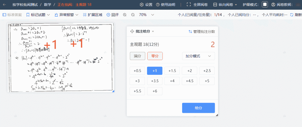
Task: Select the +2.5 score option
Action: (x=207, y=71)
